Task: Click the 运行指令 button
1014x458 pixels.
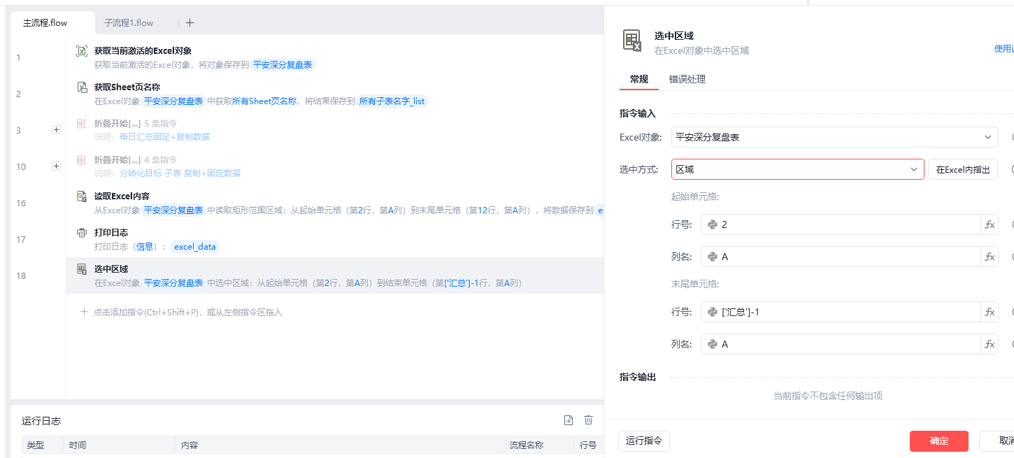Action: click(644, 441)
